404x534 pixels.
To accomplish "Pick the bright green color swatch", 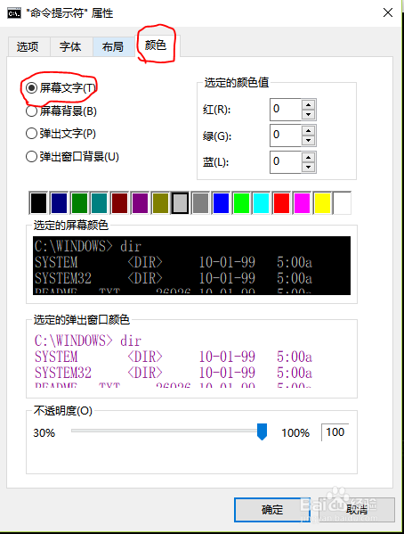I will [x=241, y=203].
